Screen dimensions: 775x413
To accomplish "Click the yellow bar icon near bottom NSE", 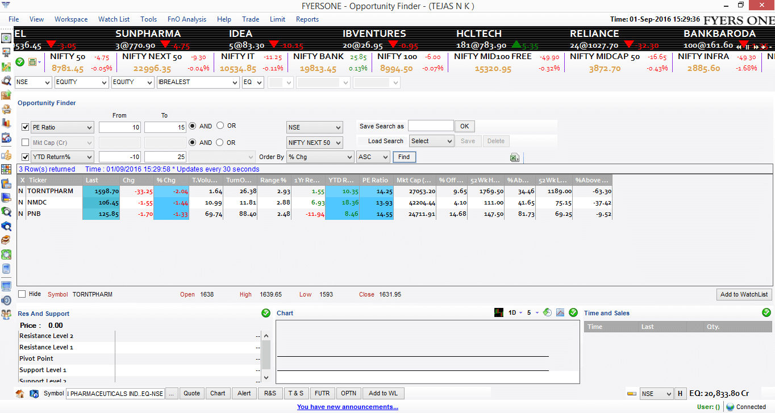I will click(631, 393).
